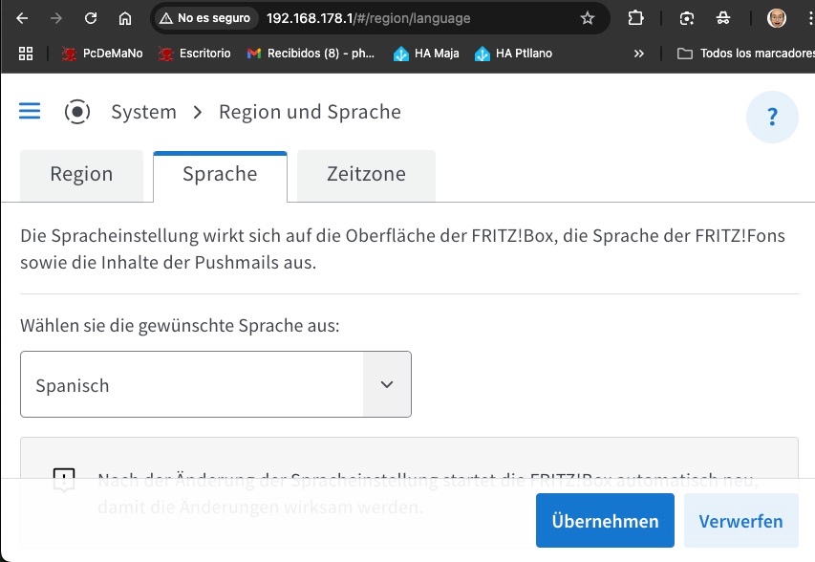This screenshot has width=815, height=562.
Task: Go back to the previous page
Action: click(x=22, y=18)
